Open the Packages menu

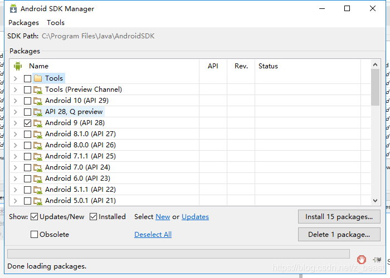point(23,23)
